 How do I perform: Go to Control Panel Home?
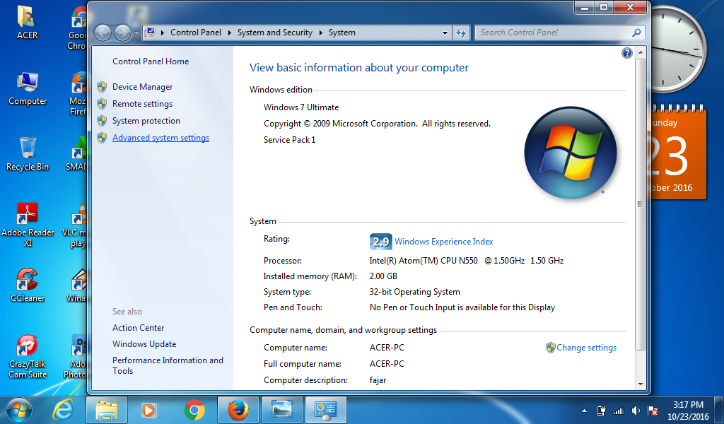[x=151, y=61]
